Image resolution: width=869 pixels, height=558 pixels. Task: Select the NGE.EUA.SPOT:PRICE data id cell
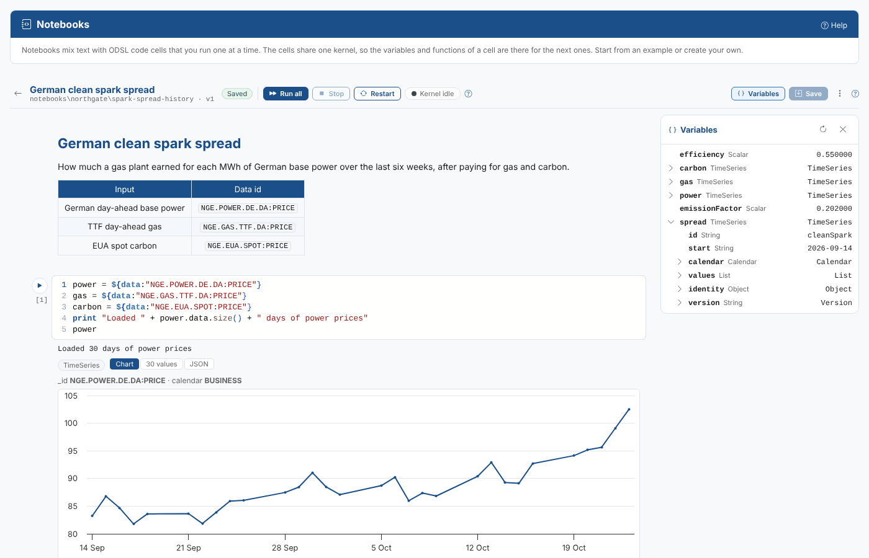[x=248, y=246]
